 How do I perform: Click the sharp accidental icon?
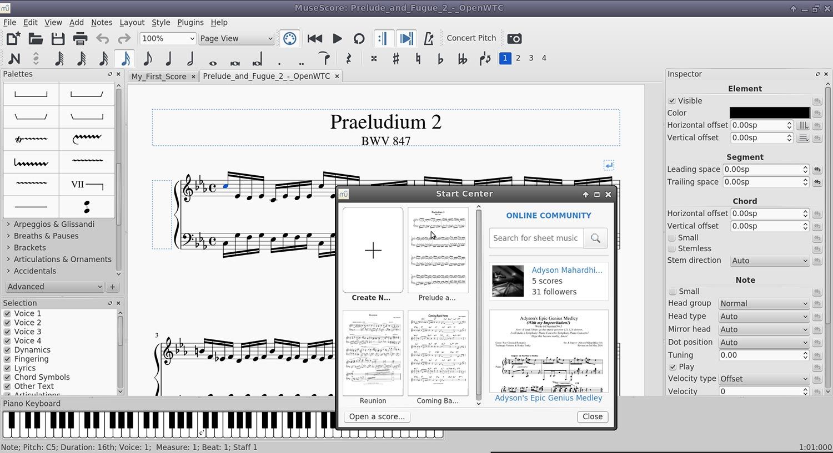point(396,58)
